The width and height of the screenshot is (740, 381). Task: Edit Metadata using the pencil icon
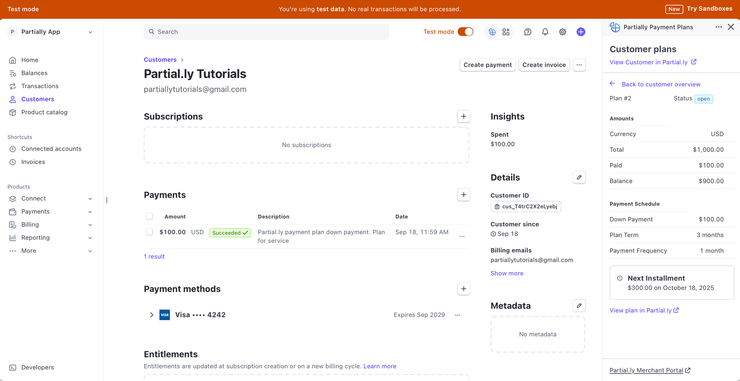[x=579, y=305]
